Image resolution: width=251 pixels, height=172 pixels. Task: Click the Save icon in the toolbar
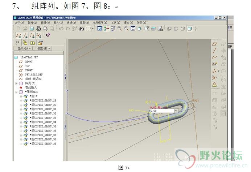(x=32, y=29)
